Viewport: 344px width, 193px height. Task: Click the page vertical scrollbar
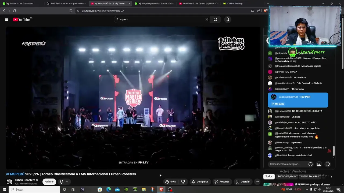342,43
